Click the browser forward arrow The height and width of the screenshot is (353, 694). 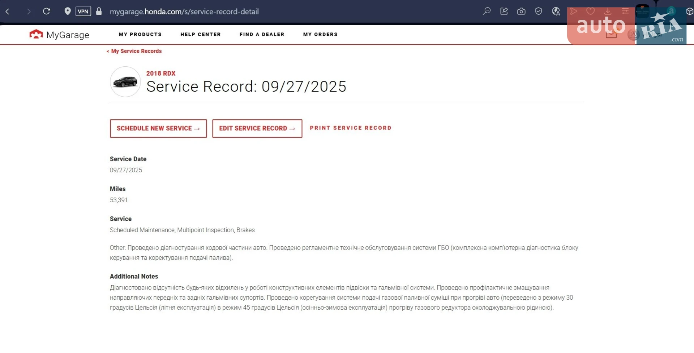coord(29,12)
